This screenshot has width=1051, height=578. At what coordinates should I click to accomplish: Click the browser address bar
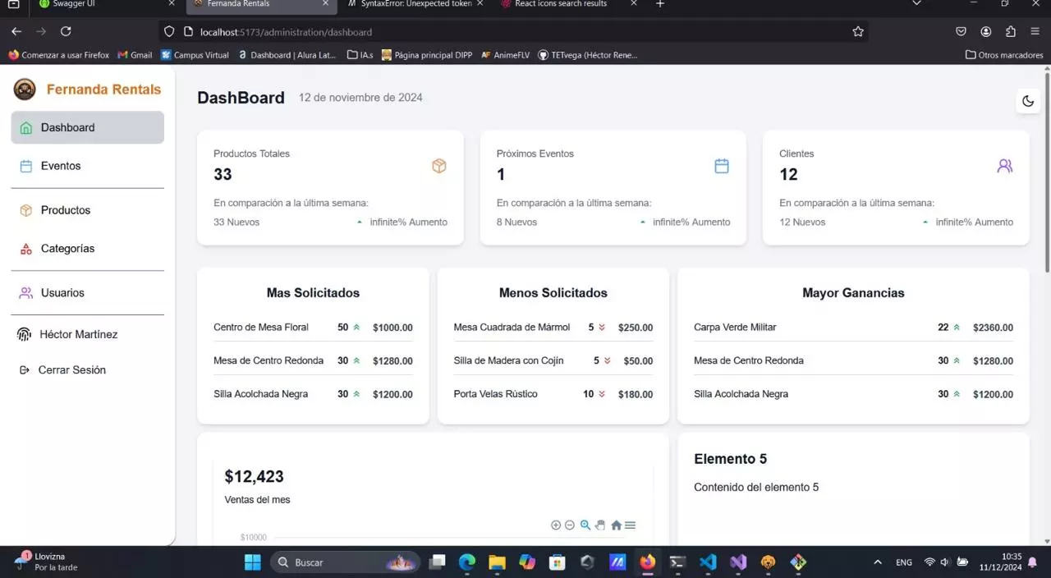point(509,32)
